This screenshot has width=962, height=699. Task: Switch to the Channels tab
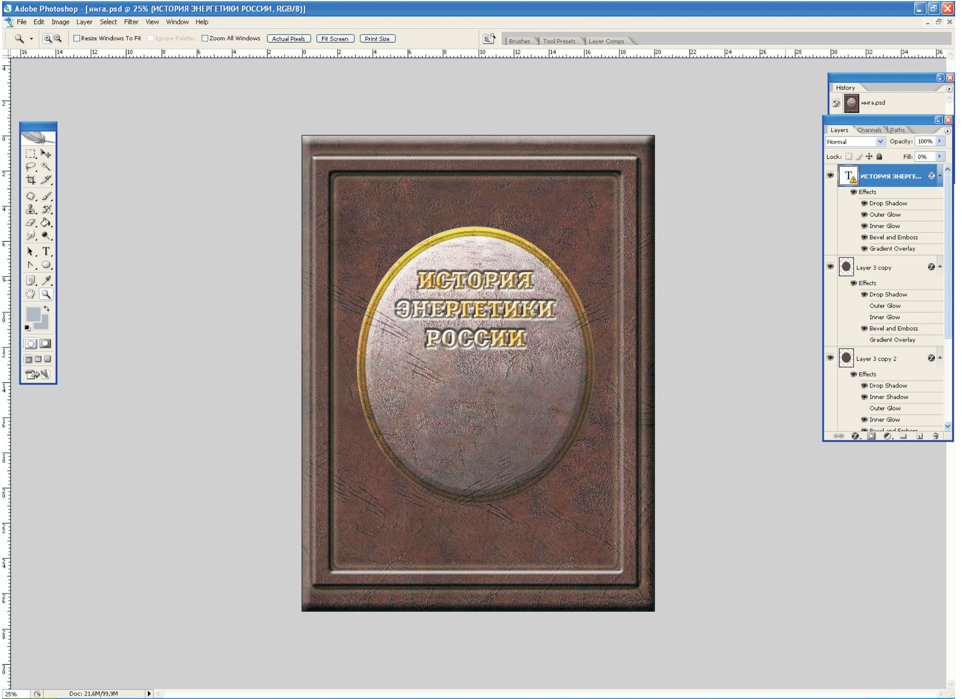coord(869,130)
